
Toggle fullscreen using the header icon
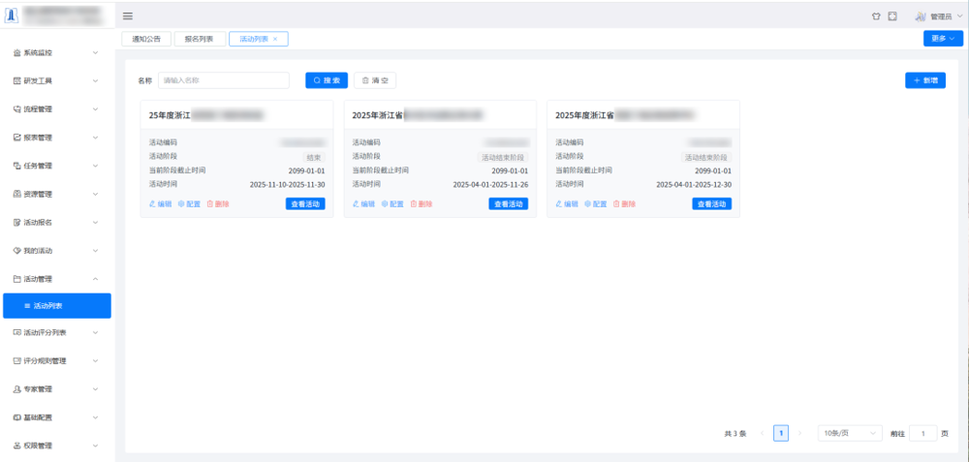(892, 15)
